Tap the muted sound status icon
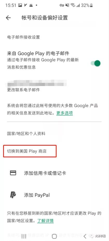Screen dimensions: 109x241 point(67,5)
